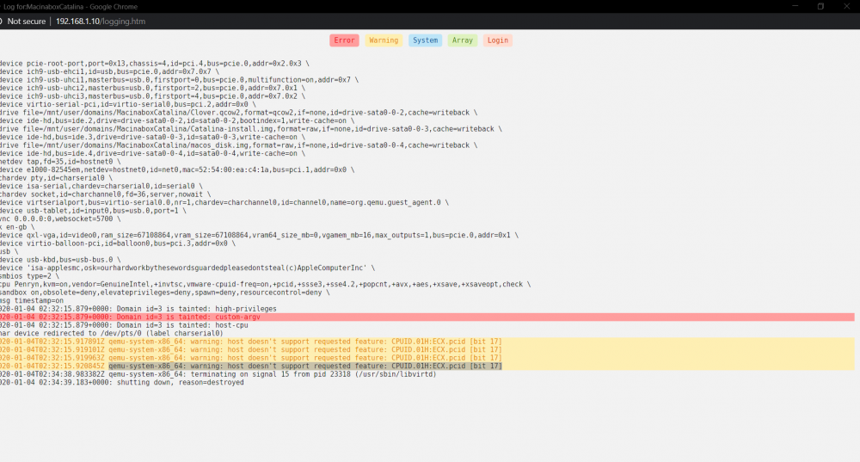860x462 pixels.
Task: Click the 'chardev socket,id=charchannel0' line
Action: (x=105, y=194)
